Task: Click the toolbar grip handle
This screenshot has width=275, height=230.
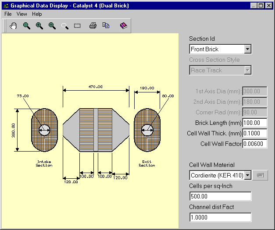Action: [5, 26]
